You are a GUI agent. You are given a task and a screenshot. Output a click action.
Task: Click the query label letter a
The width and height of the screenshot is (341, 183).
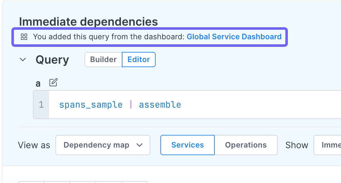click(x=38, y=83)
